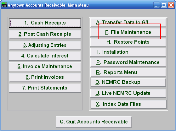Click Index Data Files
Image resolution: width=176 pixels, height=131 pixels.
[x=128, y=104]
